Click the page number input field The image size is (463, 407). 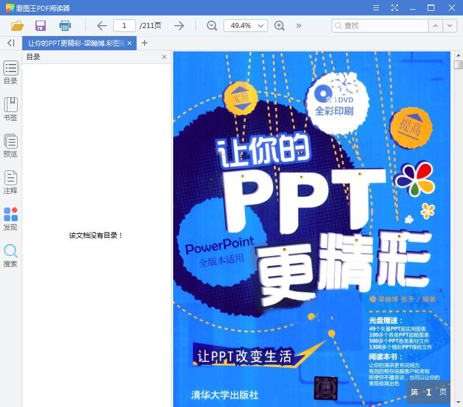pyautogui.click(x=124, y=26)
